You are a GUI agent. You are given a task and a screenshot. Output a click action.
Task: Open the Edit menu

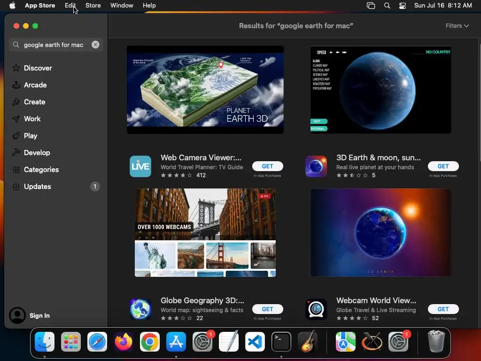(70, 6)
